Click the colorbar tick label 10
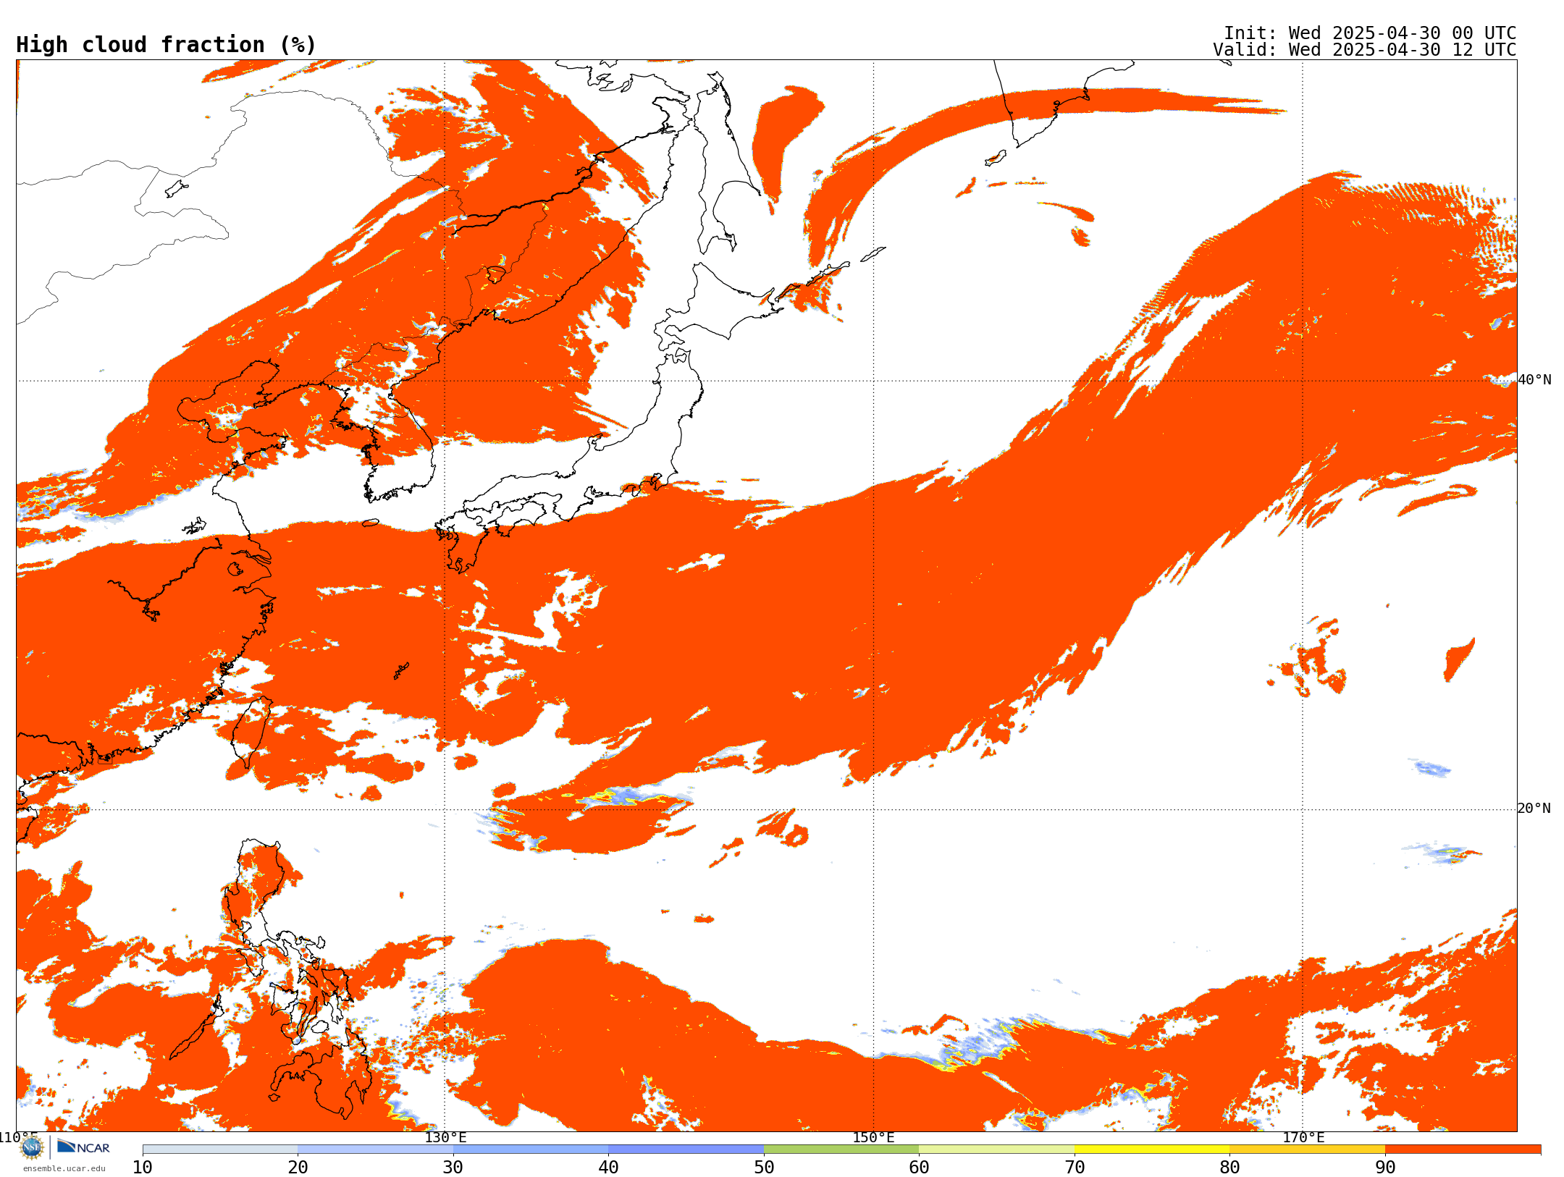This screenshot has height=1177, width=1564. [143, 1167]
